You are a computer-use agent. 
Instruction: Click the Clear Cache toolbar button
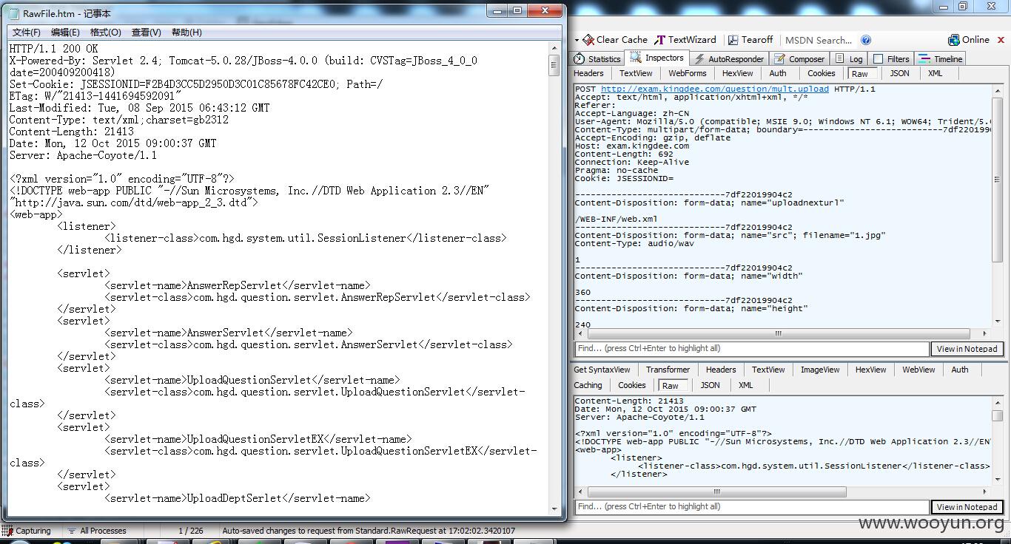(615, 40)
